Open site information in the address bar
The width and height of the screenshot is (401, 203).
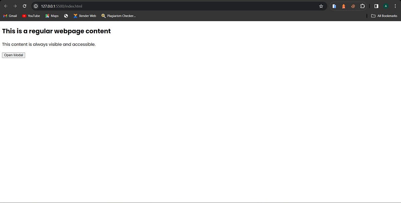35,6
